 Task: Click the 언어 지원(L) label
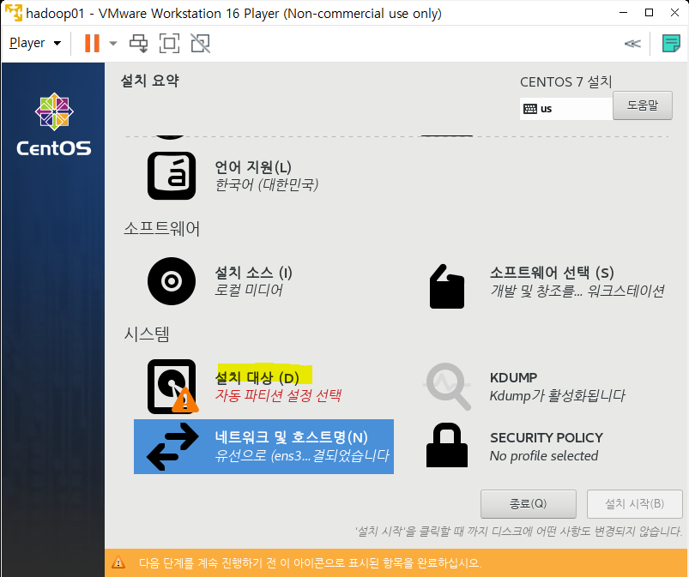tap(253, 167)
